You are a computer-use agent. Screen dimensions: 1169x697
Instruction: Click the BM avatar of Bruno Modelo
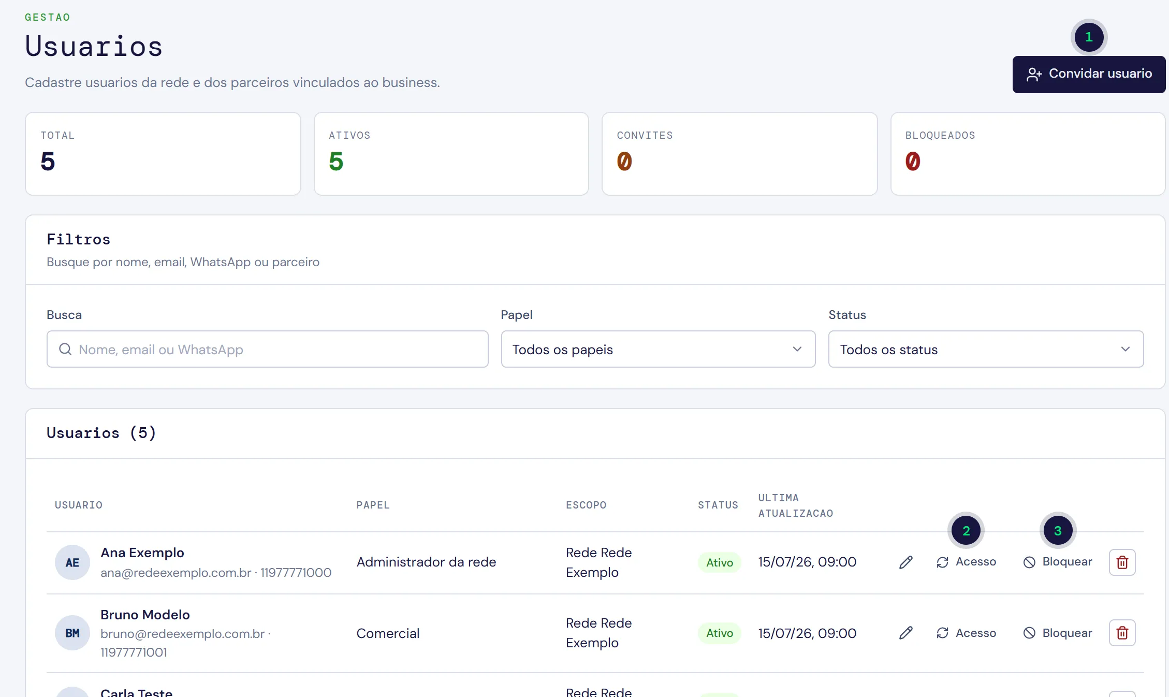click(72, 633)
